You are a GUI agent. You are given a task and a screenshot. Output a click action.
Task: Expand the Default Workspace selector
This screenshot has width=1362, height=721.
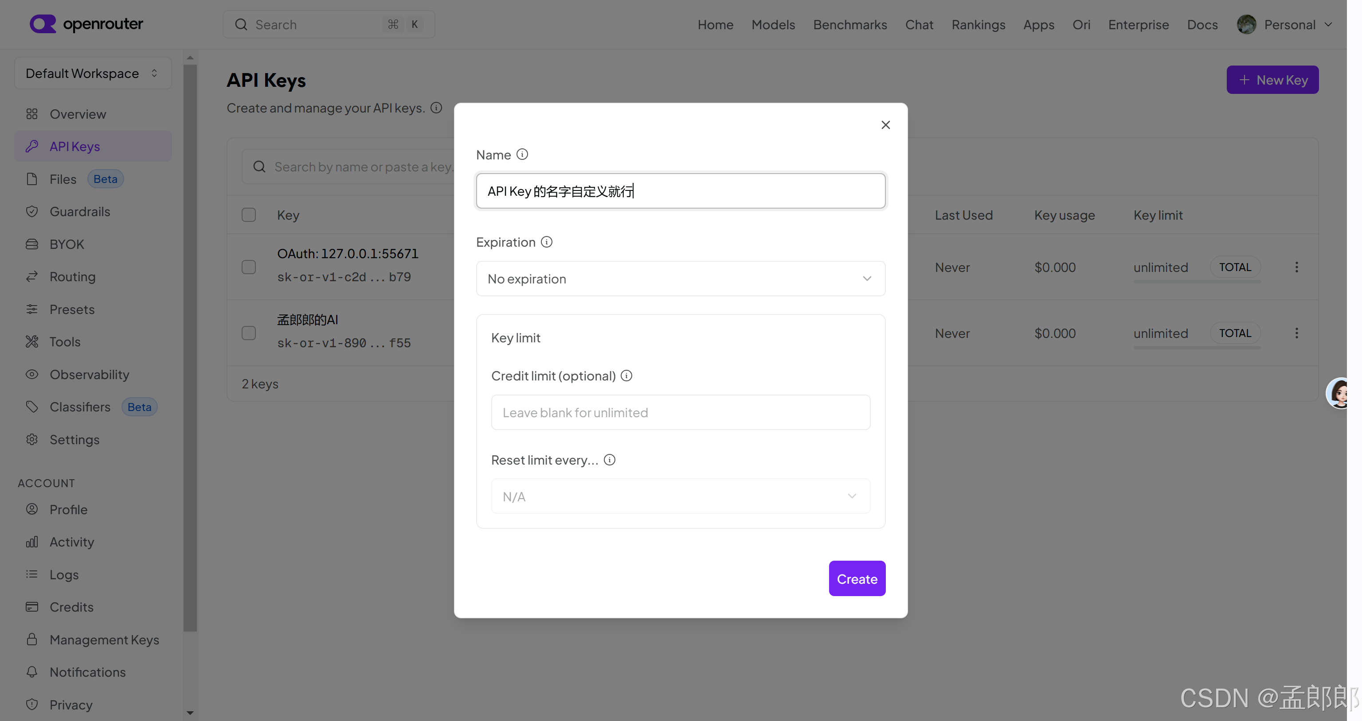click(93, 73)
